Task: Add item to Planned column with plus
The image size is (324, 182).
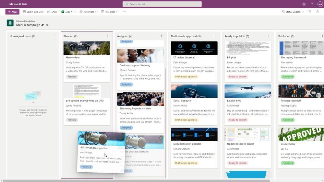Action: [108, 36]
